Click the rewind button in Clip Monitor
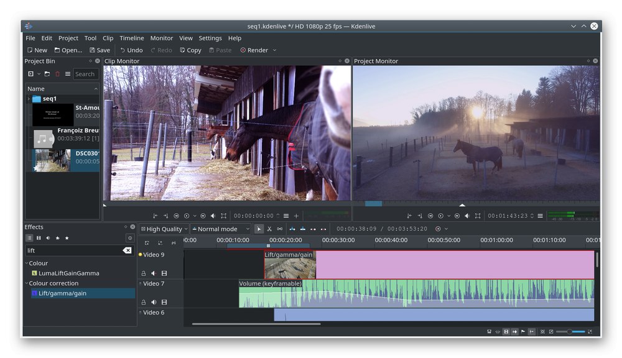 pyautogui.click(x=176, y=216)
